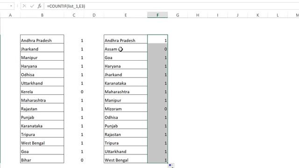The height and width of the screenshot is (168, 299).
Task: Select the Assam cell
Action: 126,48
